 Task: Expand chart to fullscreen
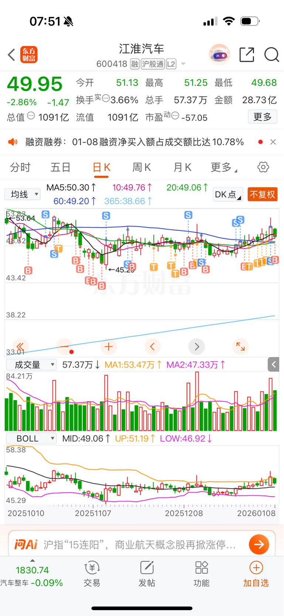[x=240, y=347]
